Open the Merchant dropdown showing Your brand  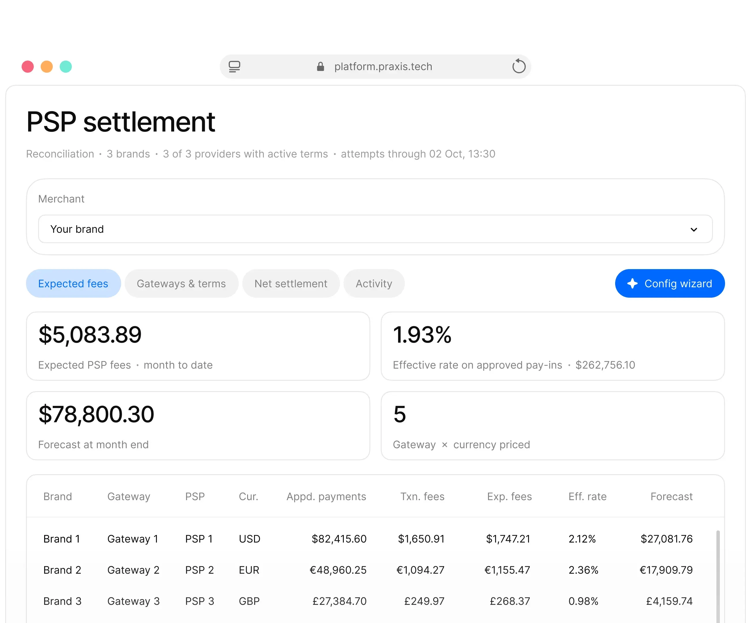pyautogui.click(x=375, y=229)
